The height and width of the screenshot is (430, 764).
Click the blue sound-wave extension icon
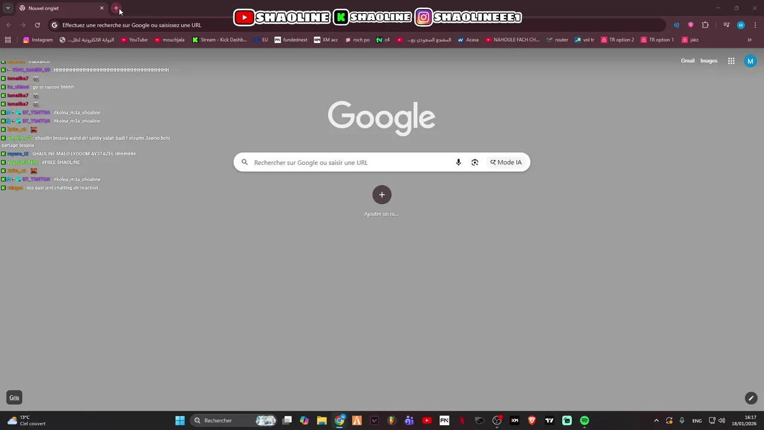click(676, 25)
